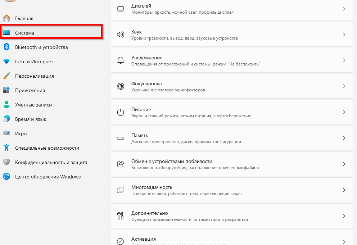Viewport: 357px width, 245px height.
Task: Click the Accessibility figure icon
Action: (6, 148)
